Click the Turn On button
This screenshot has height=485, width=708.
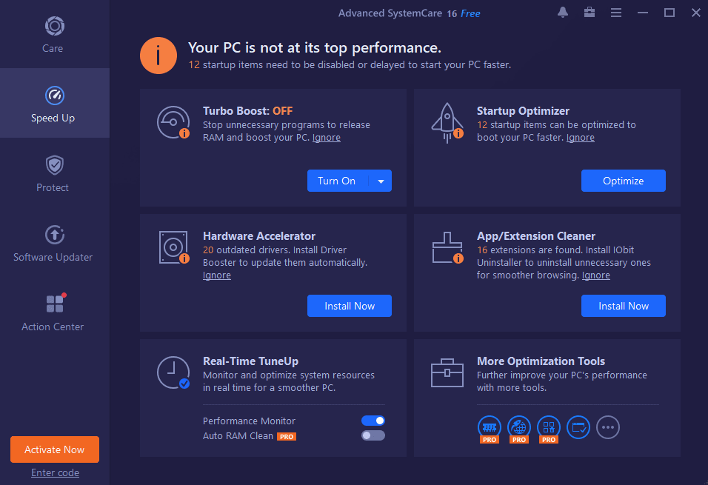[x=337, y=181]
